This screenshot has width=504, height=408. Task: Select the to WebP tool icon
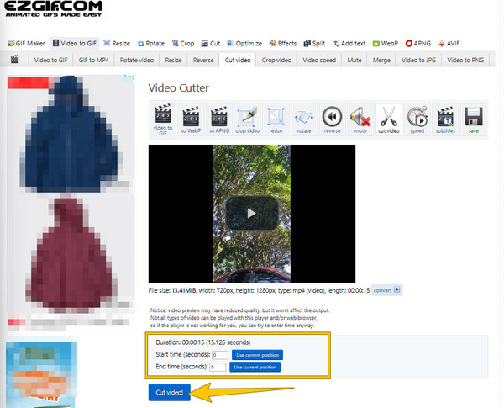coord(191,119)
